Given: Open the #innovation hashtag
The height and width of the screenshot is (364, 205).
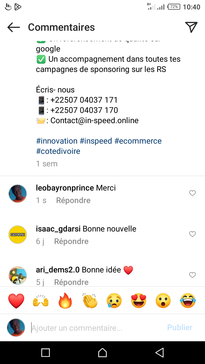Looking at the screenshot, I should (57, 141).
